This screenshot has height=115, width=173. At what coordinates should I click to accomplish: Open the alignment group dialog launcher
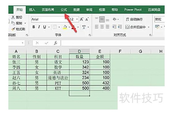[151, 35]
